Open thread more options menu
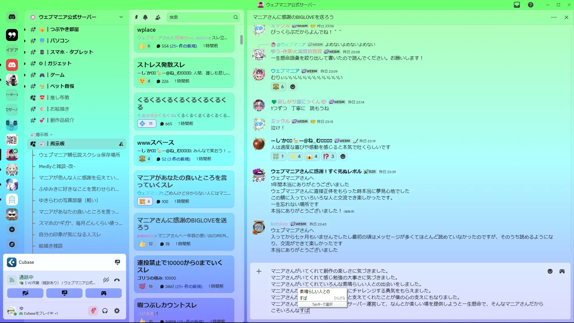Screen dimensions: 574x323 click(x=554, y=17)
